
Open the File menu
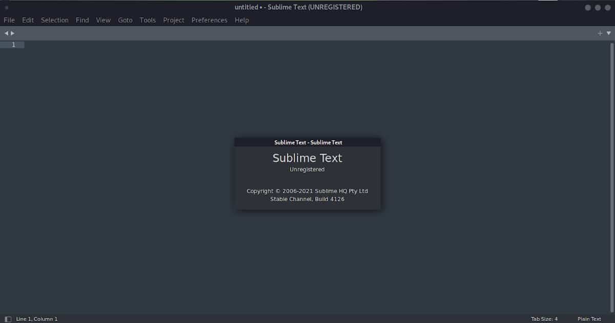coord(9,20)
